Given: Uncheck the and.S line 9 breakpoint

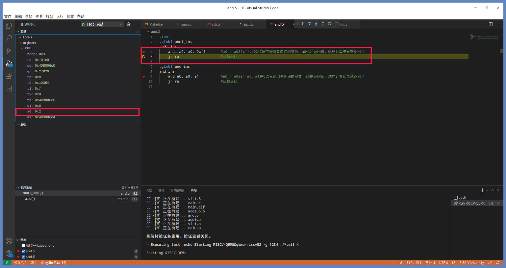Looking at the screenshot, I should [x=23, y=257].
